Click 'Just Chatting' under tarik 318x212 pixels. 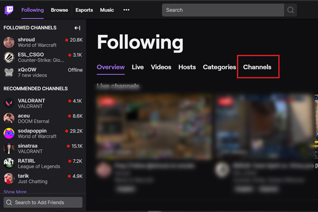(33, 181)
